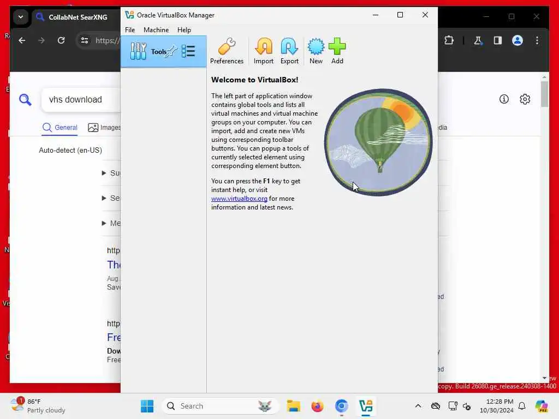The height and width of the screenshot is (419, 559).
Task: Click the VirtualBox taskbar icon
Action: pos(366,406)
